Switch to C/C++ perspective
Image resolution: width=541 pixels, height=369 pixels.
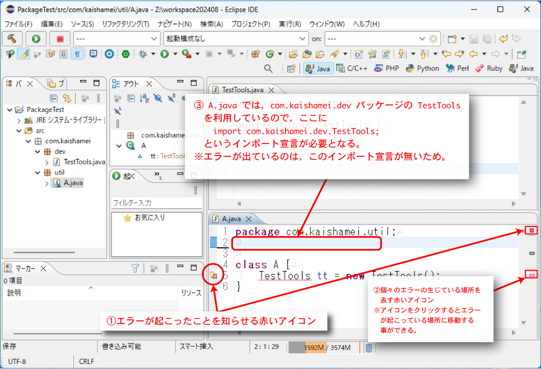click(352, 68)
